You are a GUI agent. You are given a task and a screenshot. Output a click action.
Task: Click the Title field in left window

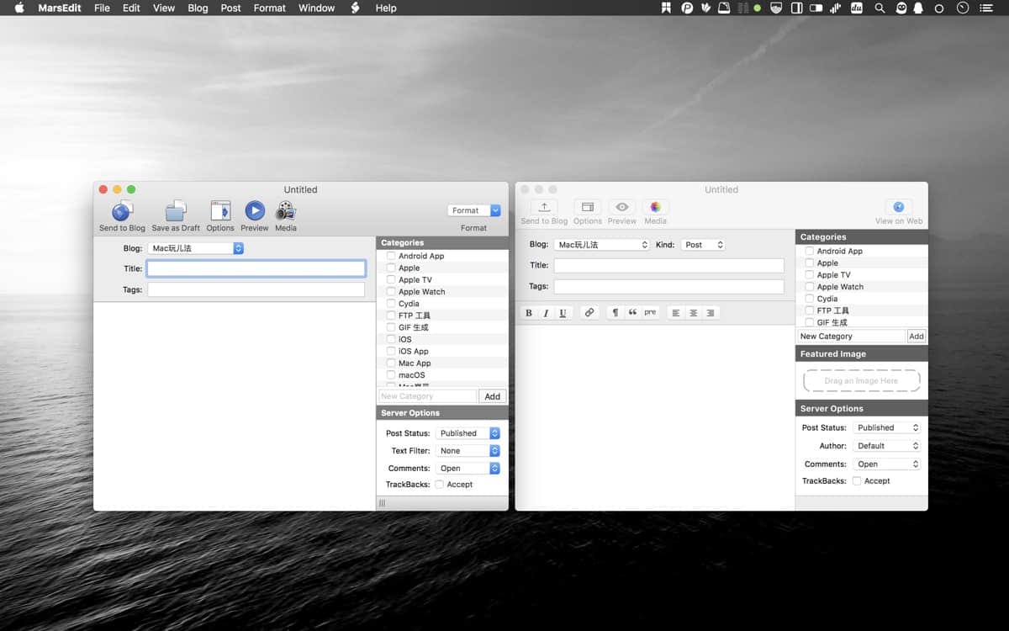[256, 268]
